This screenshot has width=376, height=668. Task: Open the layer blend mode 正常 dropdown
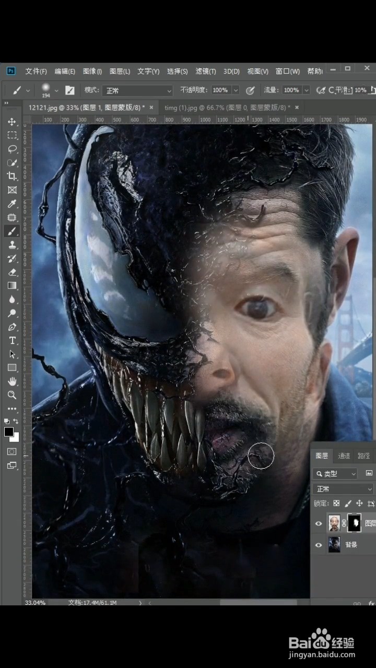tap(343, 489)
